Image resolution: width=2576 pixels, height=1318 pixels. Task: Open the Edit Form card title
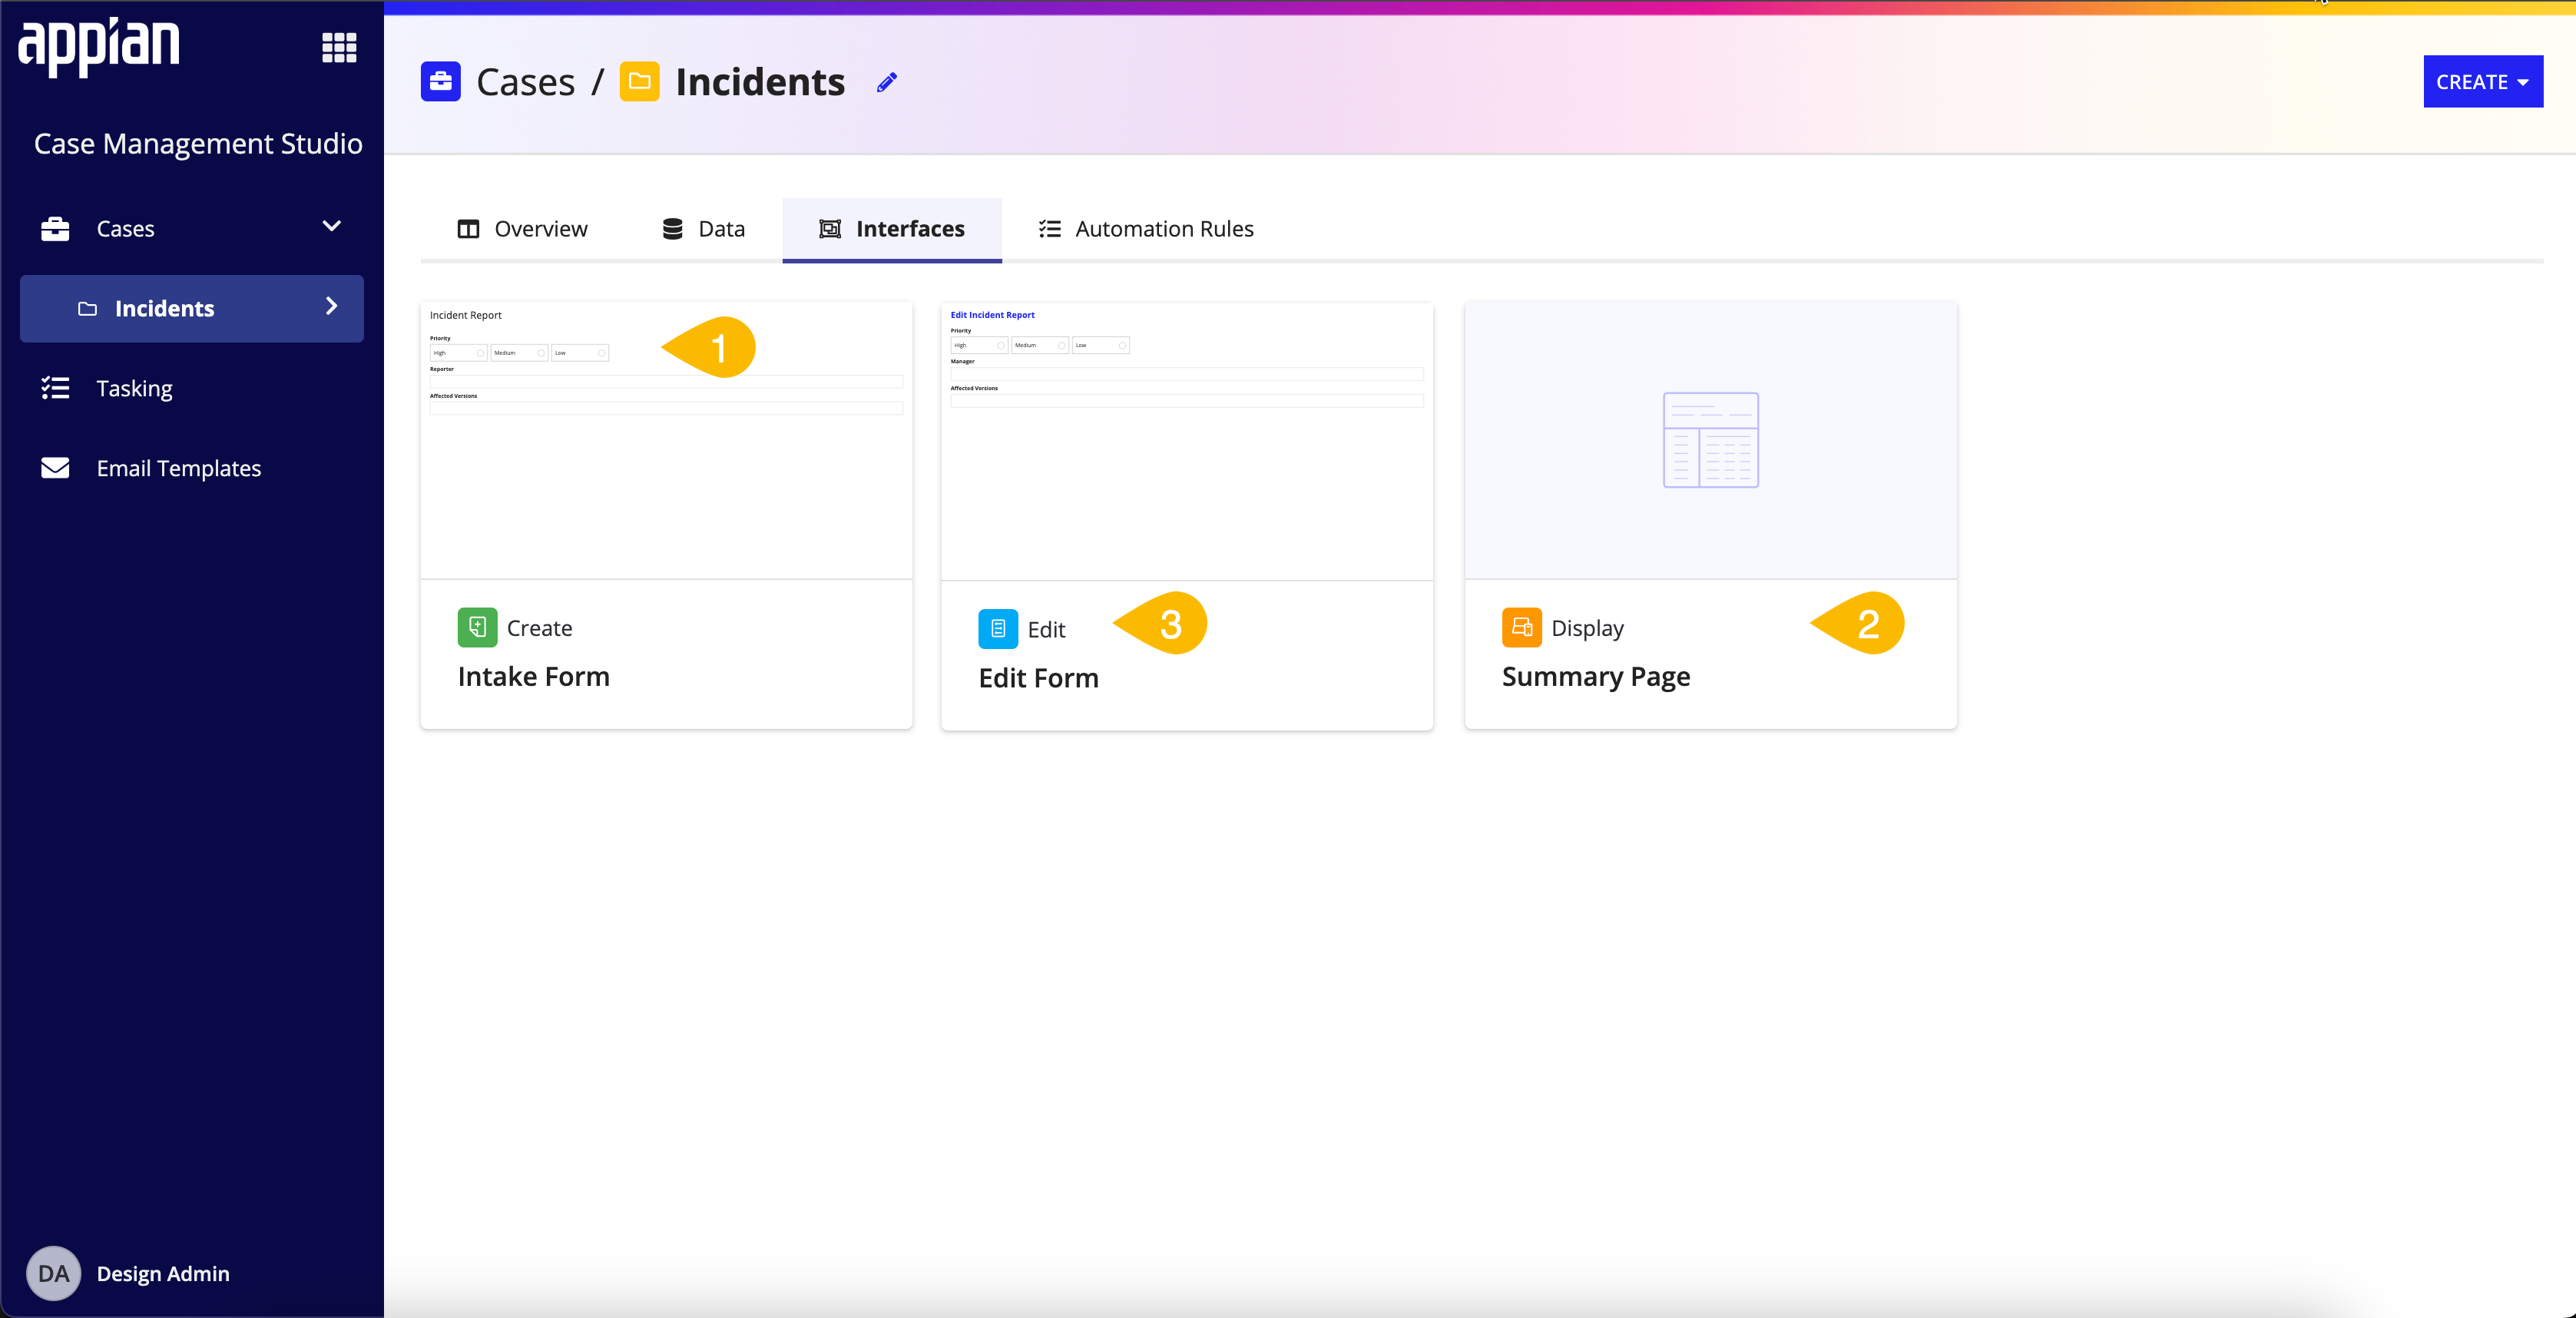(1039, 678)
